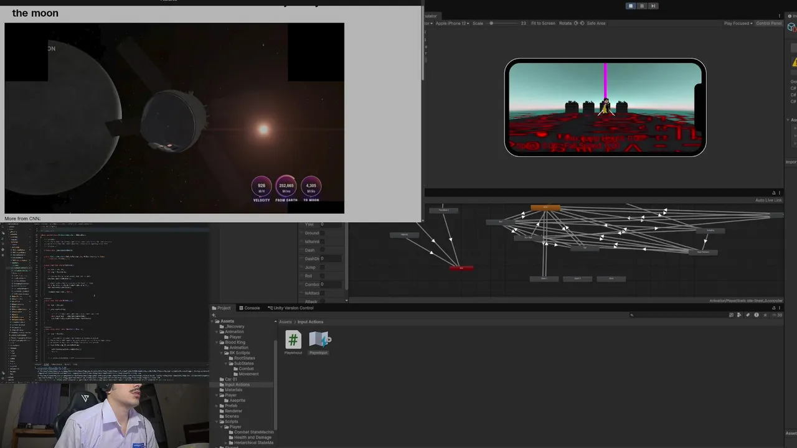Select the Aseprite folder under Player

(237, 400)
